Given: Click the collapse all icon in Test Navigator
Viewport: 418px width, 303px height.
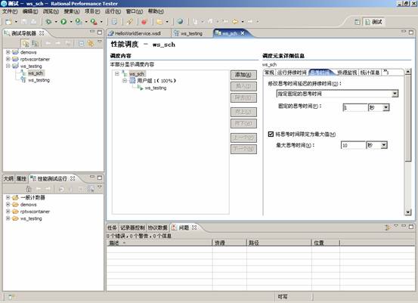Looking at the screenshot, I should [82, 43].
